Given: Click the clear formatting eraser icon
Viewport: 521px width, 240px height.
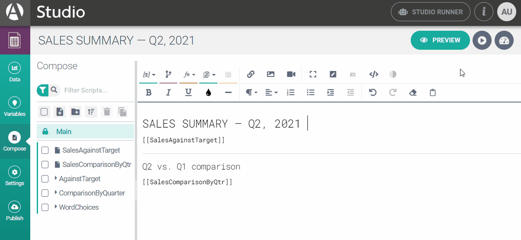Looking at the screenshot, I should [412, 92].
